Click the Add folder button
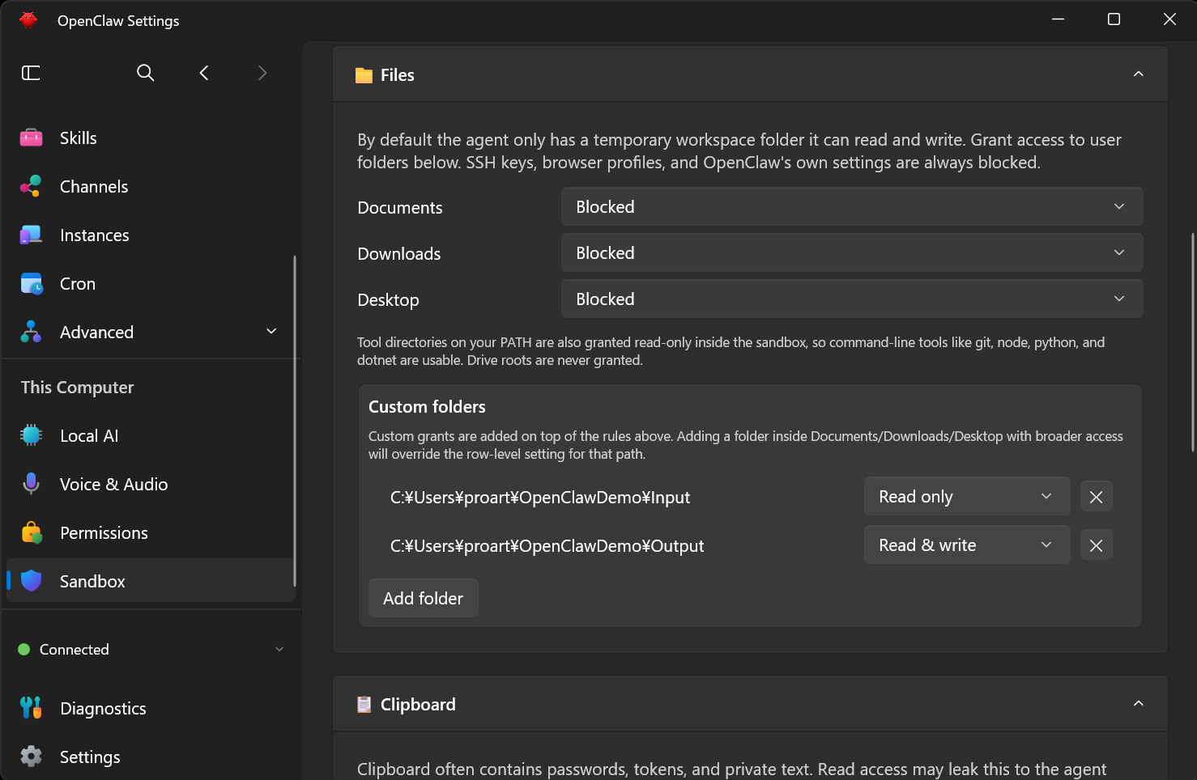 coord(424,598)
